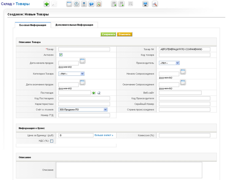This screenshot has width=227, height=180.
Task: Clear Поставщик field with eraser icon
Action: tap(99, 93)
